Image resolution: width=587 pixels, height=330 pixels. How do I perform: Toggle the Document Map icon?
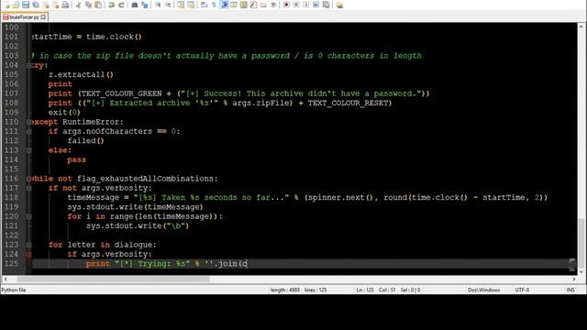tap(243, 5)
